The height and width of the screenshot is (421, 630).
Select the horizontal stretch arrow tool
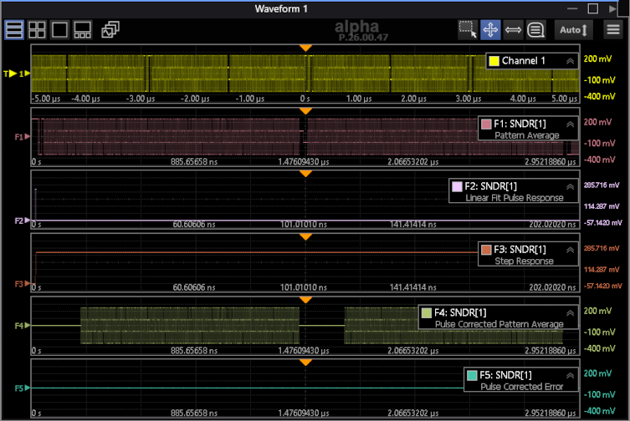pyautogui.click(x=514, y=30)
